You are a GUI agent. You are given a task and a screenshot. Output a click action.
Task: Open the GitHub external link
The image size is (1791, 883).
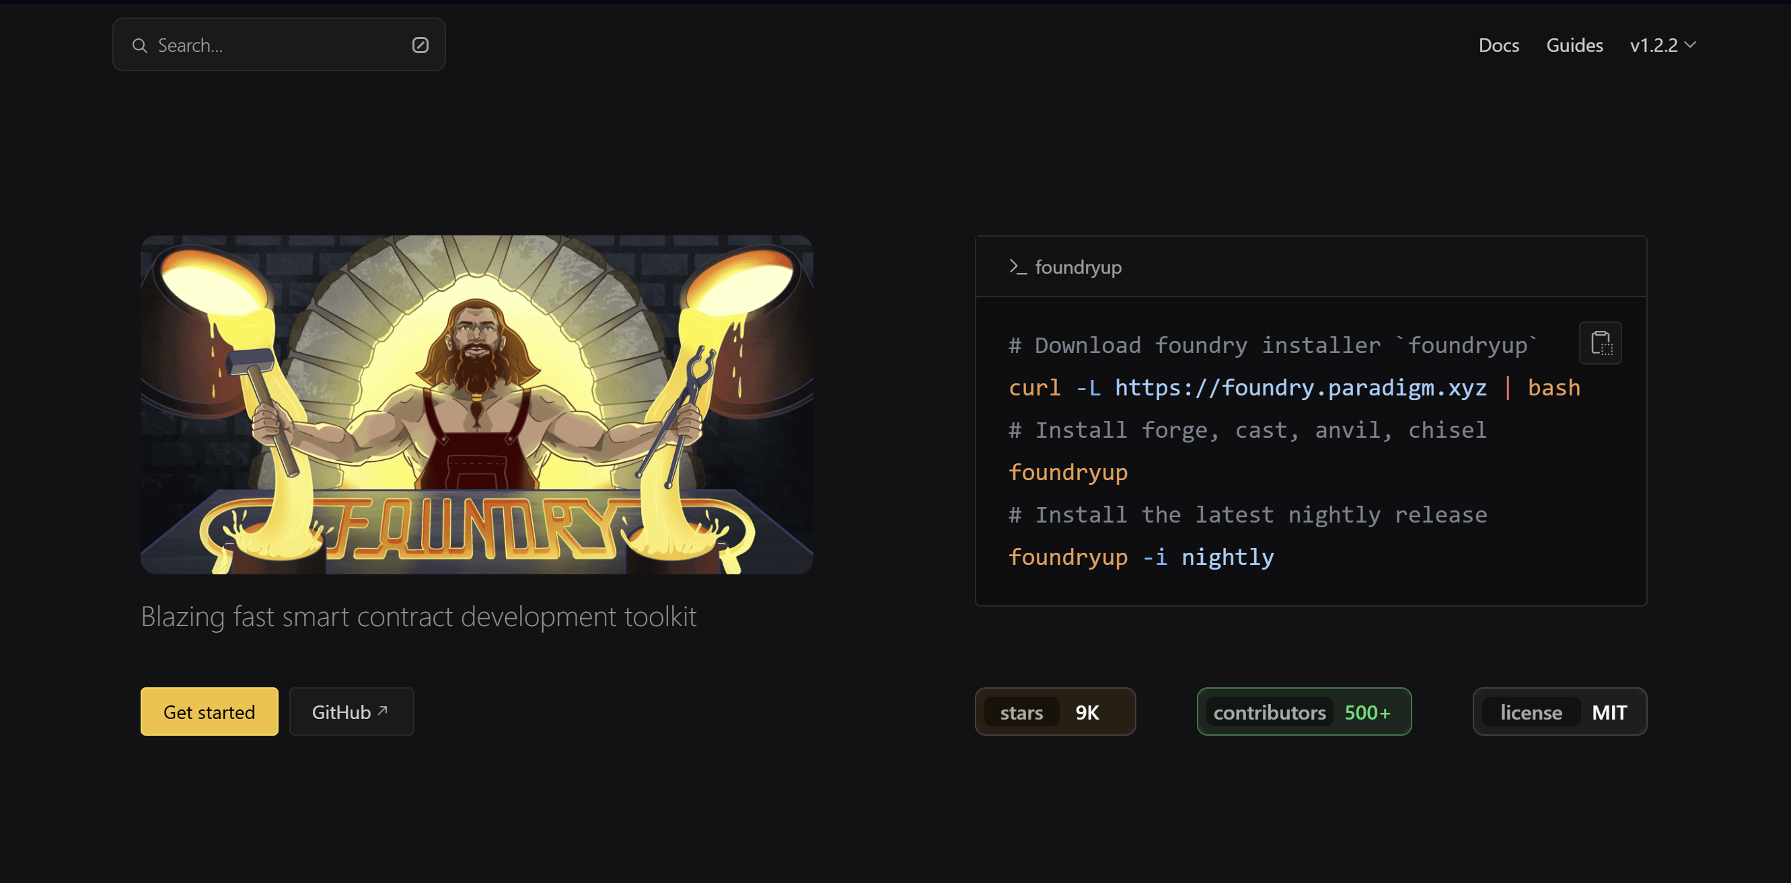[x=351, y=712]
